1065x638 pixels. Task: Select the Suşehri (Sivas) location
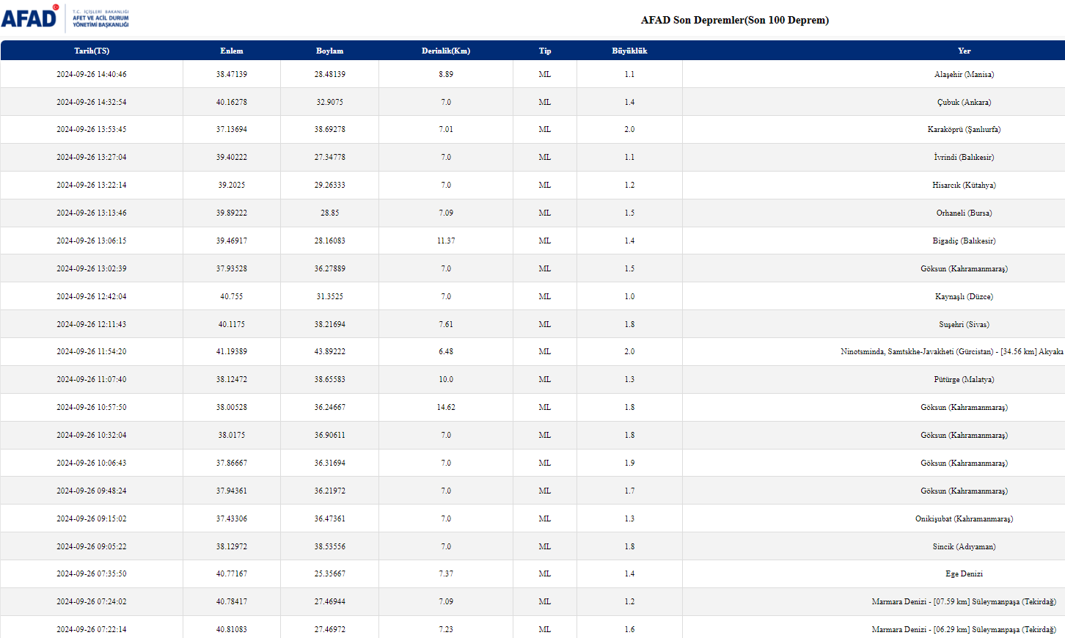(x=965, y=324)
